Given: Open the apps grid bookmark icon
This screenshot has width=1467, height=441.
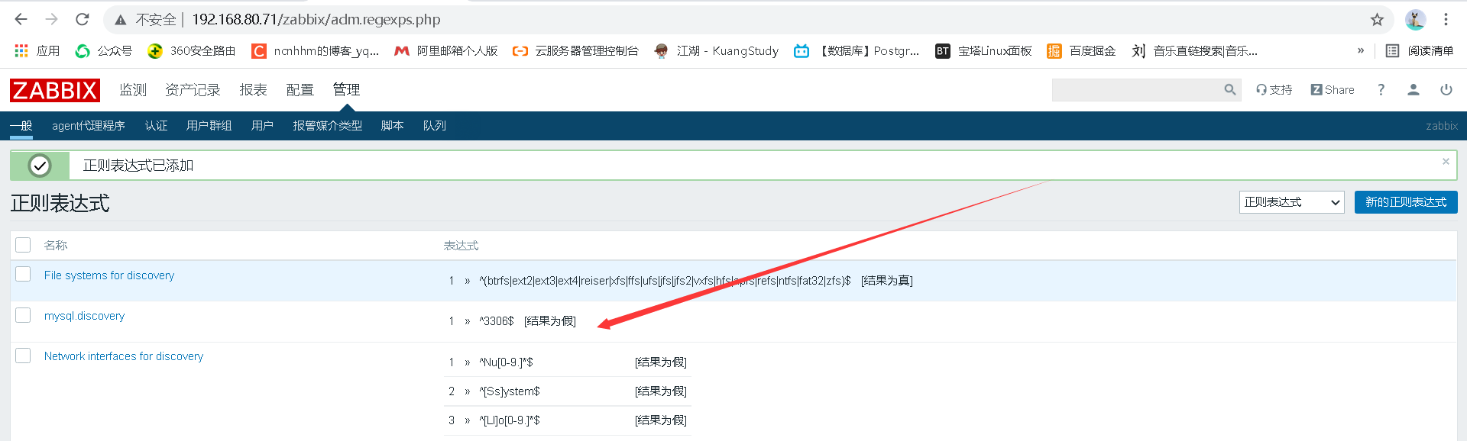Looking at the screenshot, I should click(21, 50).
